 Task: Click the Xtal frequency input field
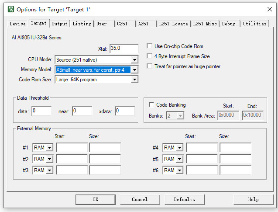click(x=124, y=48)
